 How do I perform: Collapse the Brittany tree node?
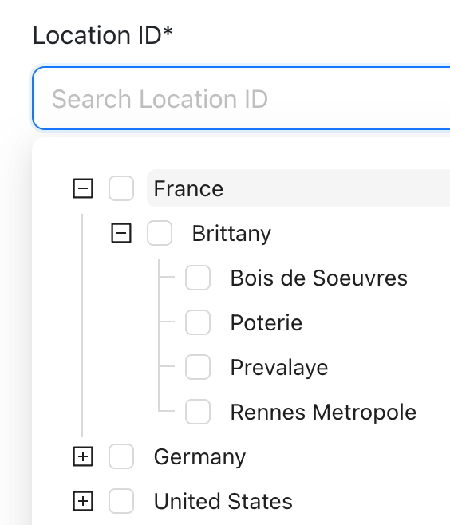pos(121,233)
